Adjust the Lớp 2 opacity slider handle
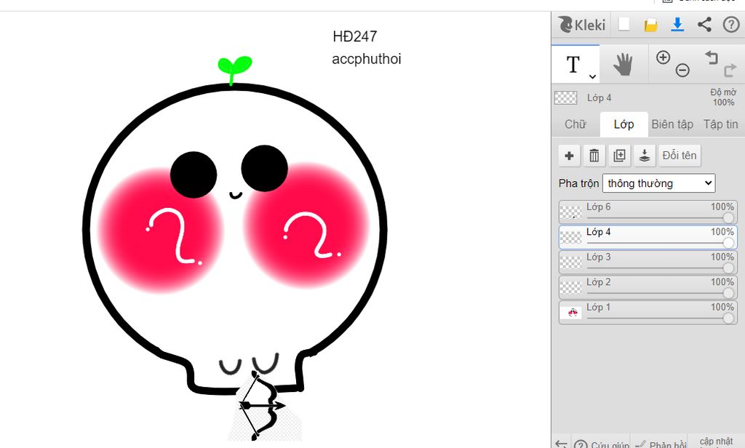The image size is (745, 448). click(x=728, y=294)
